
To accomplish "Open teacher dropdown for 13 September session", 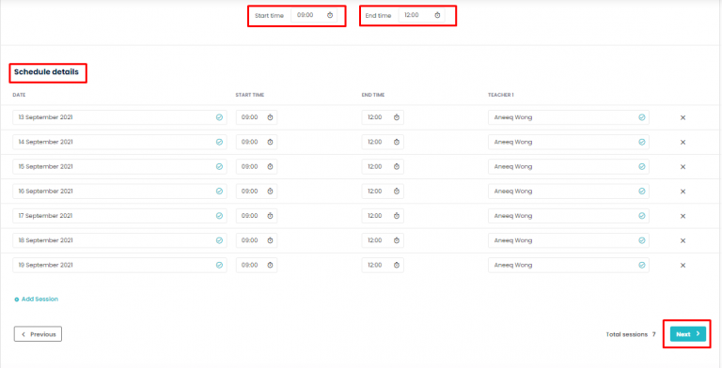I will 569,117.
